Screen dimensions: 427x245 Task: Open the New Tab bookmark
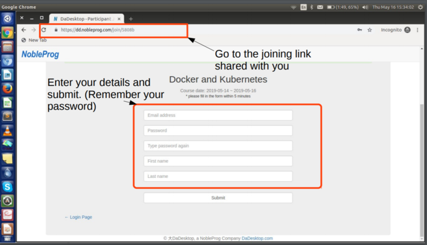[34, 40]
